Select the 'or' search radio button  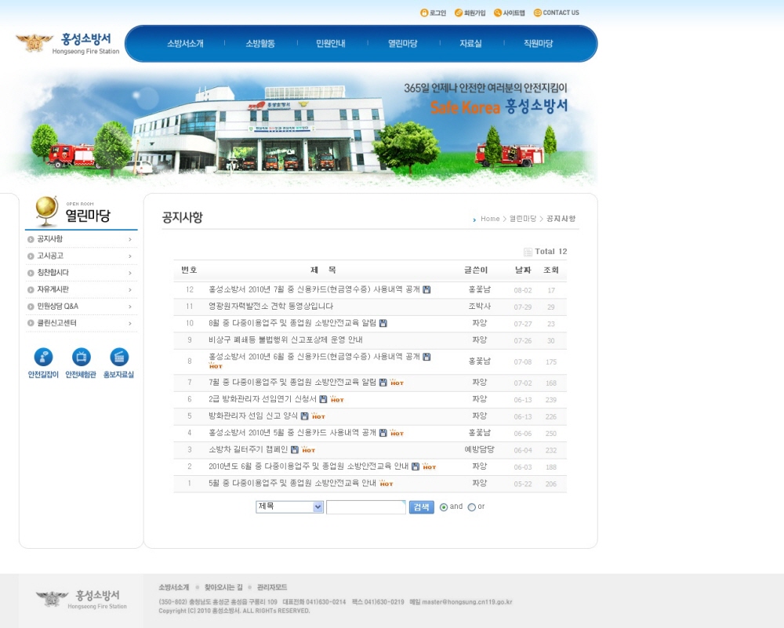pos(471,507)
